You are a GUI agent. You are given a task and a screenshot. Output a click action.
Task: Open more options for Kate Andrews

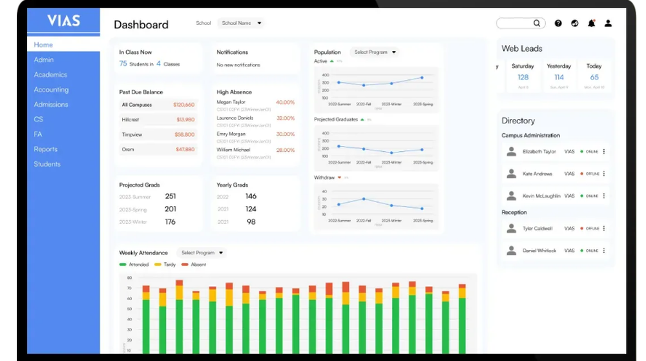coord(604,174)
